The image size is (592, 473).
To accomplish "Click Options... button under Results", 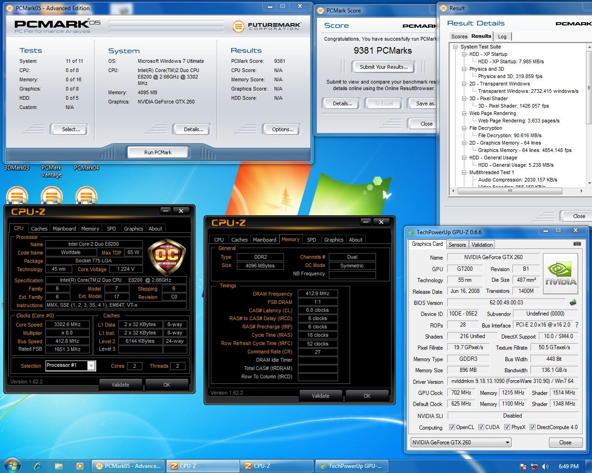I will 283,129.
